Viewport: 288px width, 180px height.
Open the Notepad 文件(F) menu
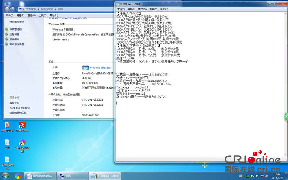point(121,9)
